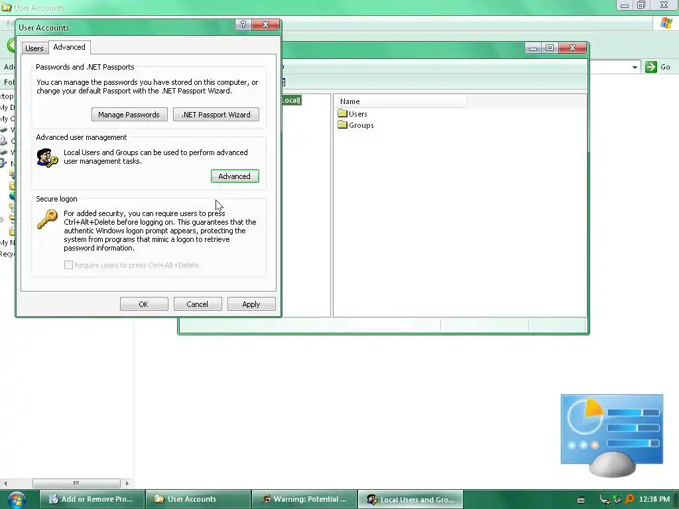
Task: Open the Start menu orb
Action: 17,500
